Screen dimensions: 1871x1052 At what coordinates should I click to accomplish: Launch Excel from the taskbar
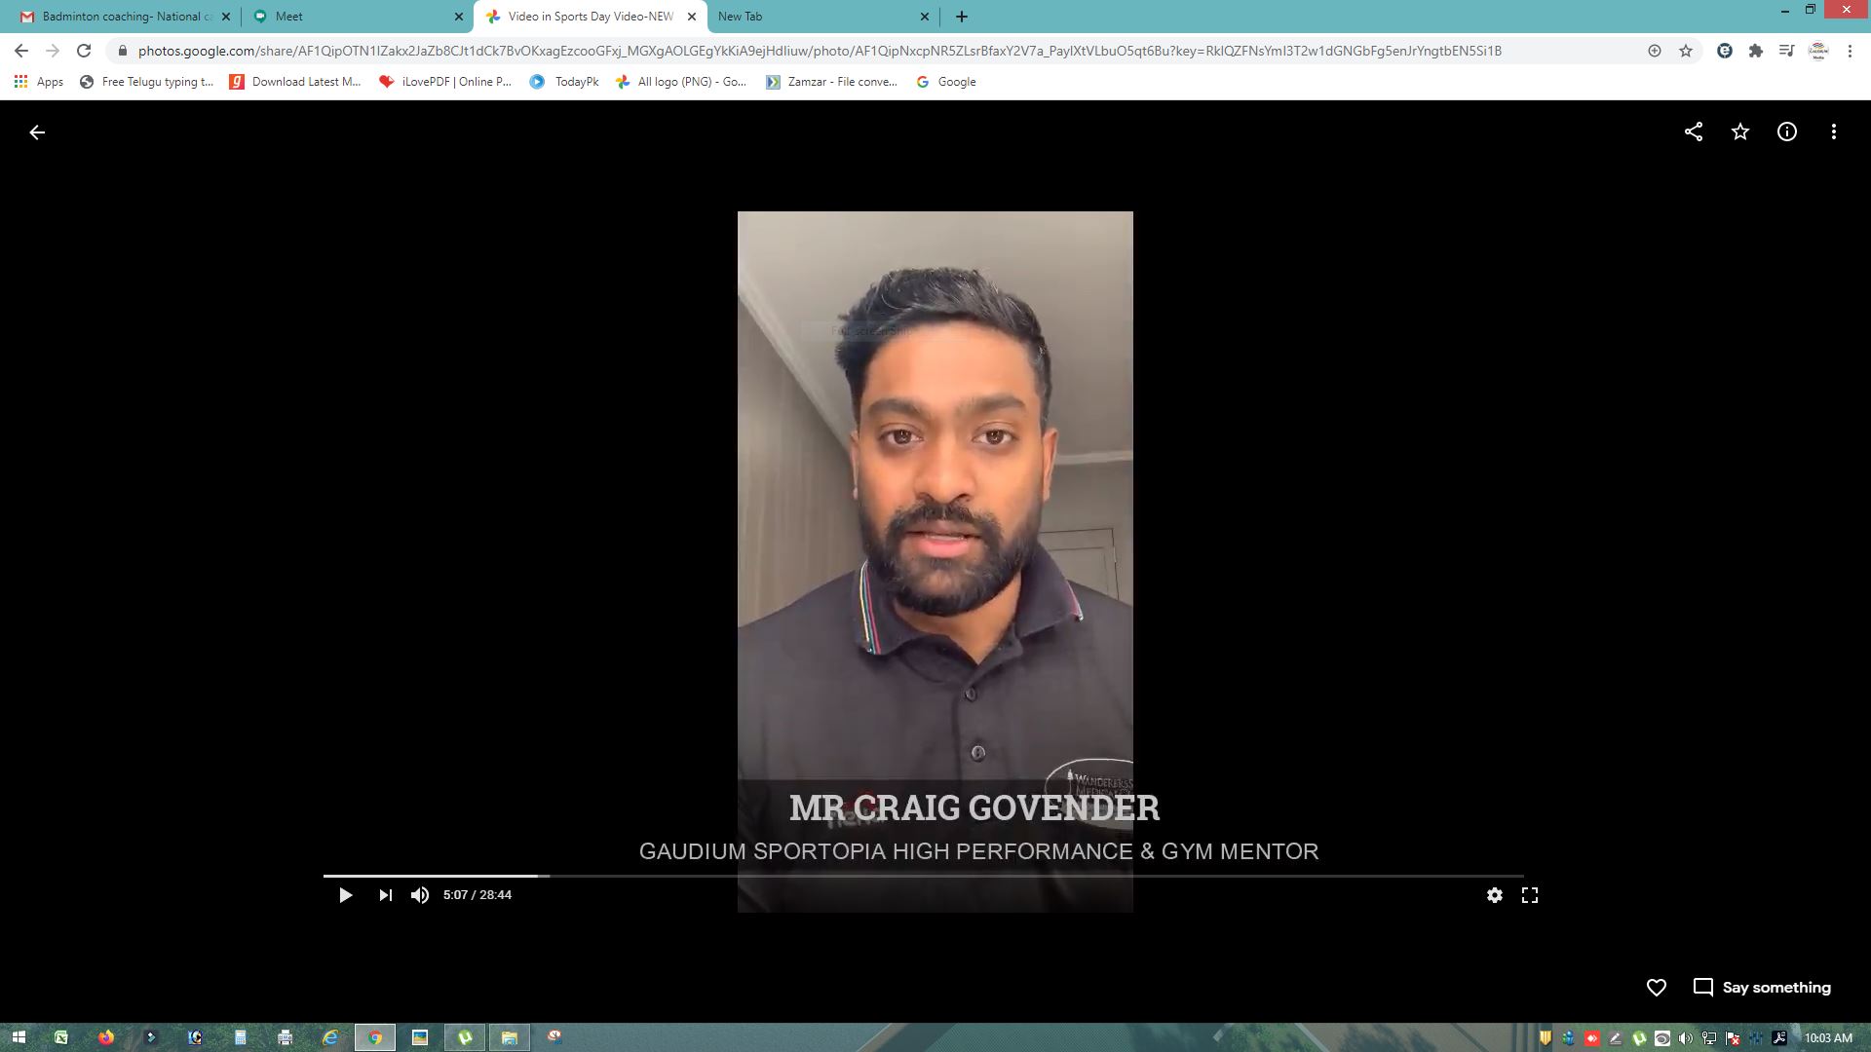(61, 1037)
